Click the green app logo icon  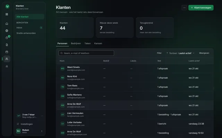(7, 6)
